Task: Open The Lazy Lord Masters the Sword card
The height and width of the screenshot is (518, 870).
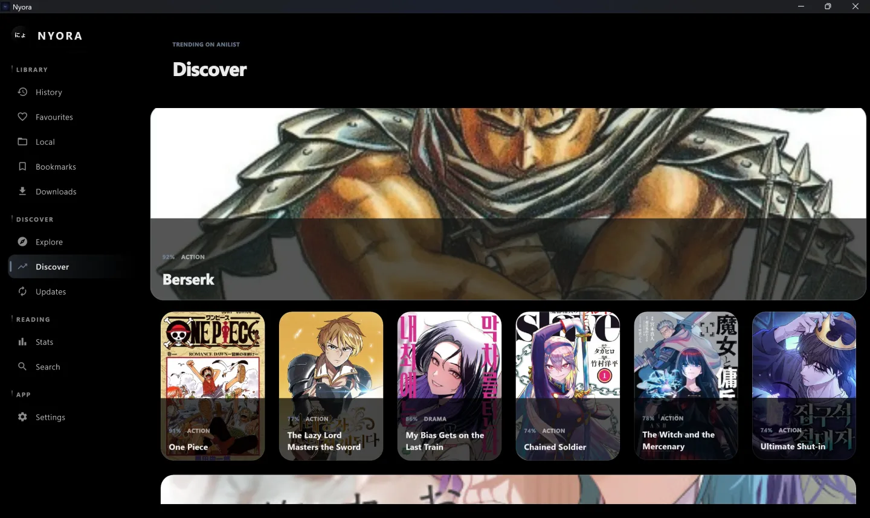Action: click(x=331, y=386)
